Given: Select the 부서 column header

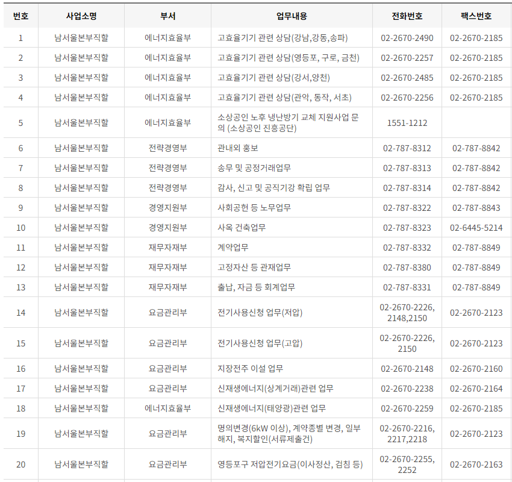Looking at the screenshot, I should (x=166, y=16).
